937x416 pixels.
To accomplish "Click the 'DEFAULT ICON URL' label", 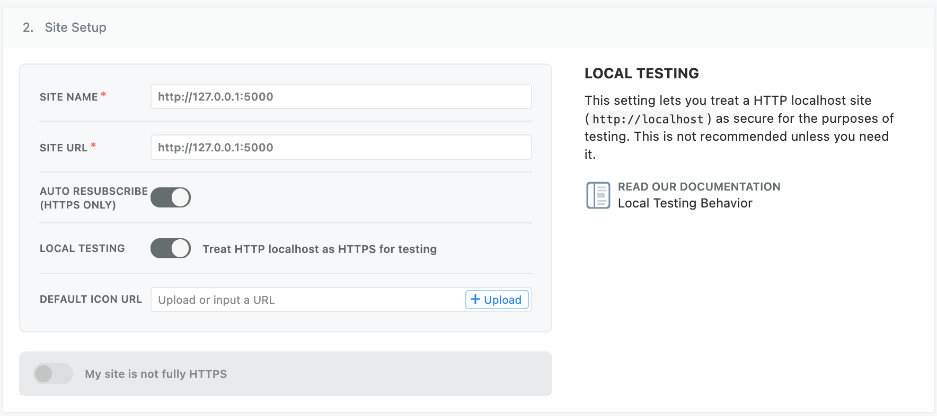I will (x=91, y=299).
